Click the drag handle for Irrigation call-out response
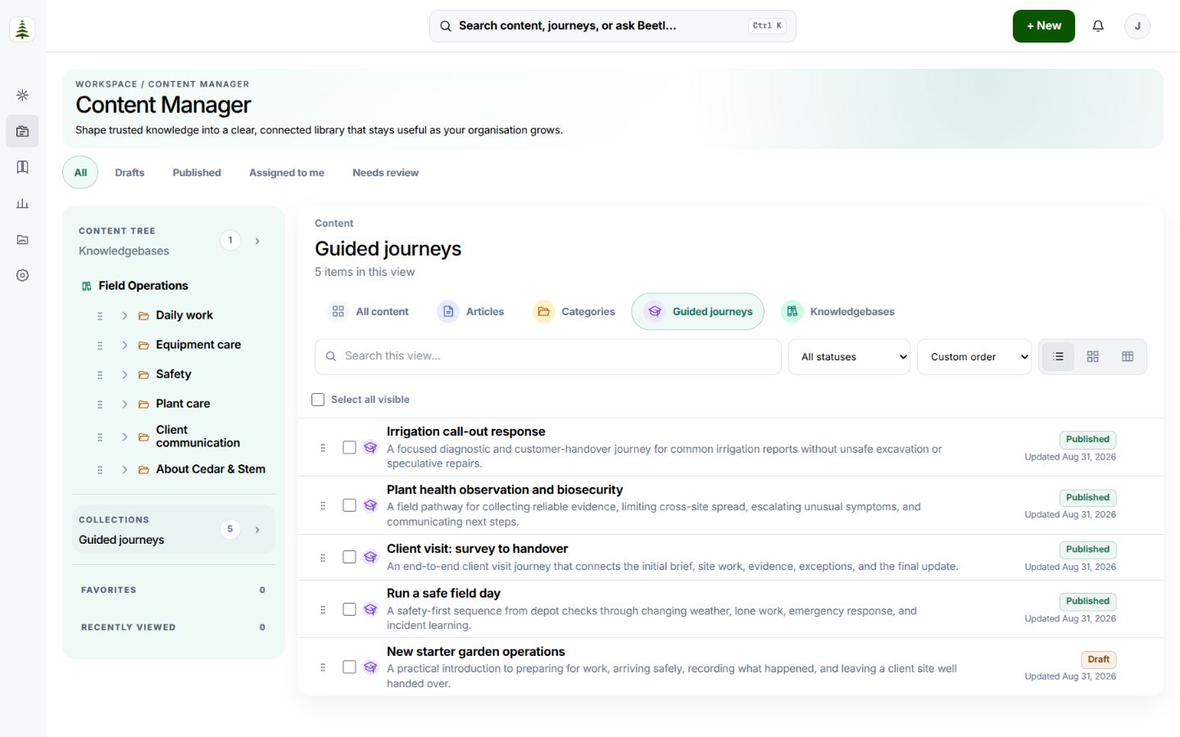This screenshot has height=737, width=1180. (x=323, y=448)
